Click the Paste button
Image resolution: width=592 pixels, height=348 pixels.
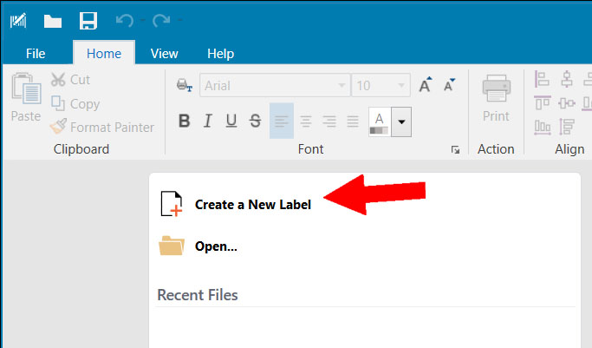pyautogui.click(x=26, y=97)
